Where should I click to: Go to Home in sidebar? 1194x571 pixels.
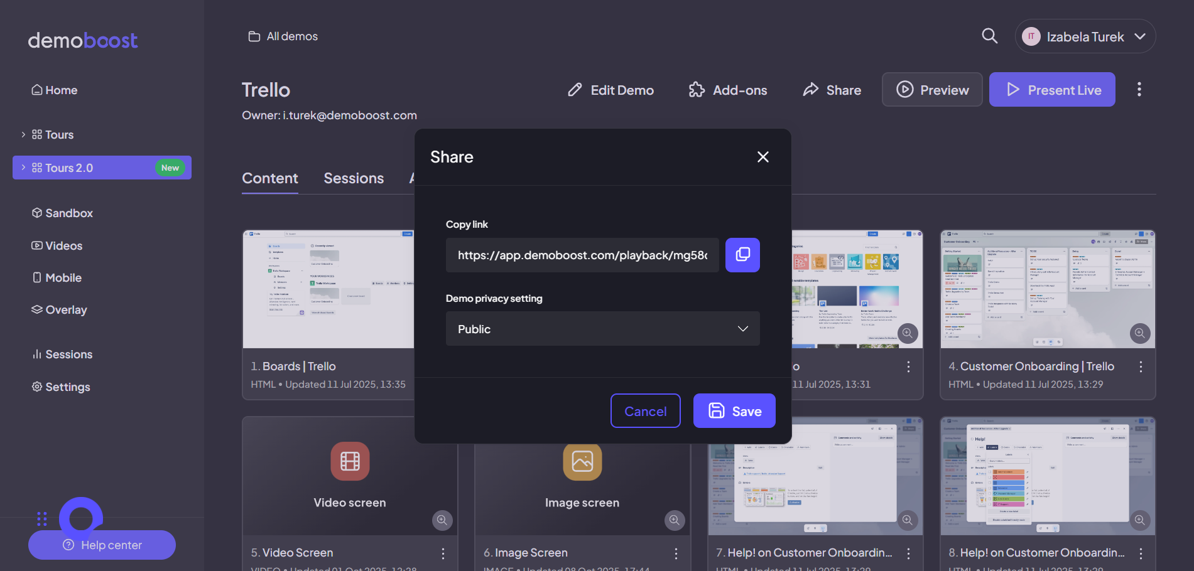[55, 90]
